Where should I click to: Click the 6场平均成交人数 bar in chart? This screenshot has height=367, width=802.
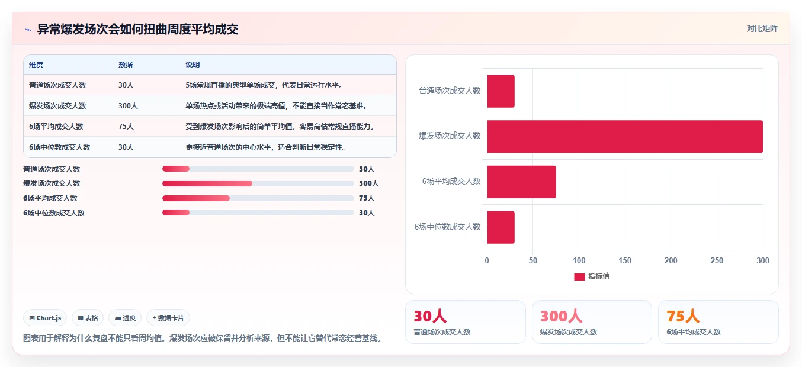coord(521,182)
